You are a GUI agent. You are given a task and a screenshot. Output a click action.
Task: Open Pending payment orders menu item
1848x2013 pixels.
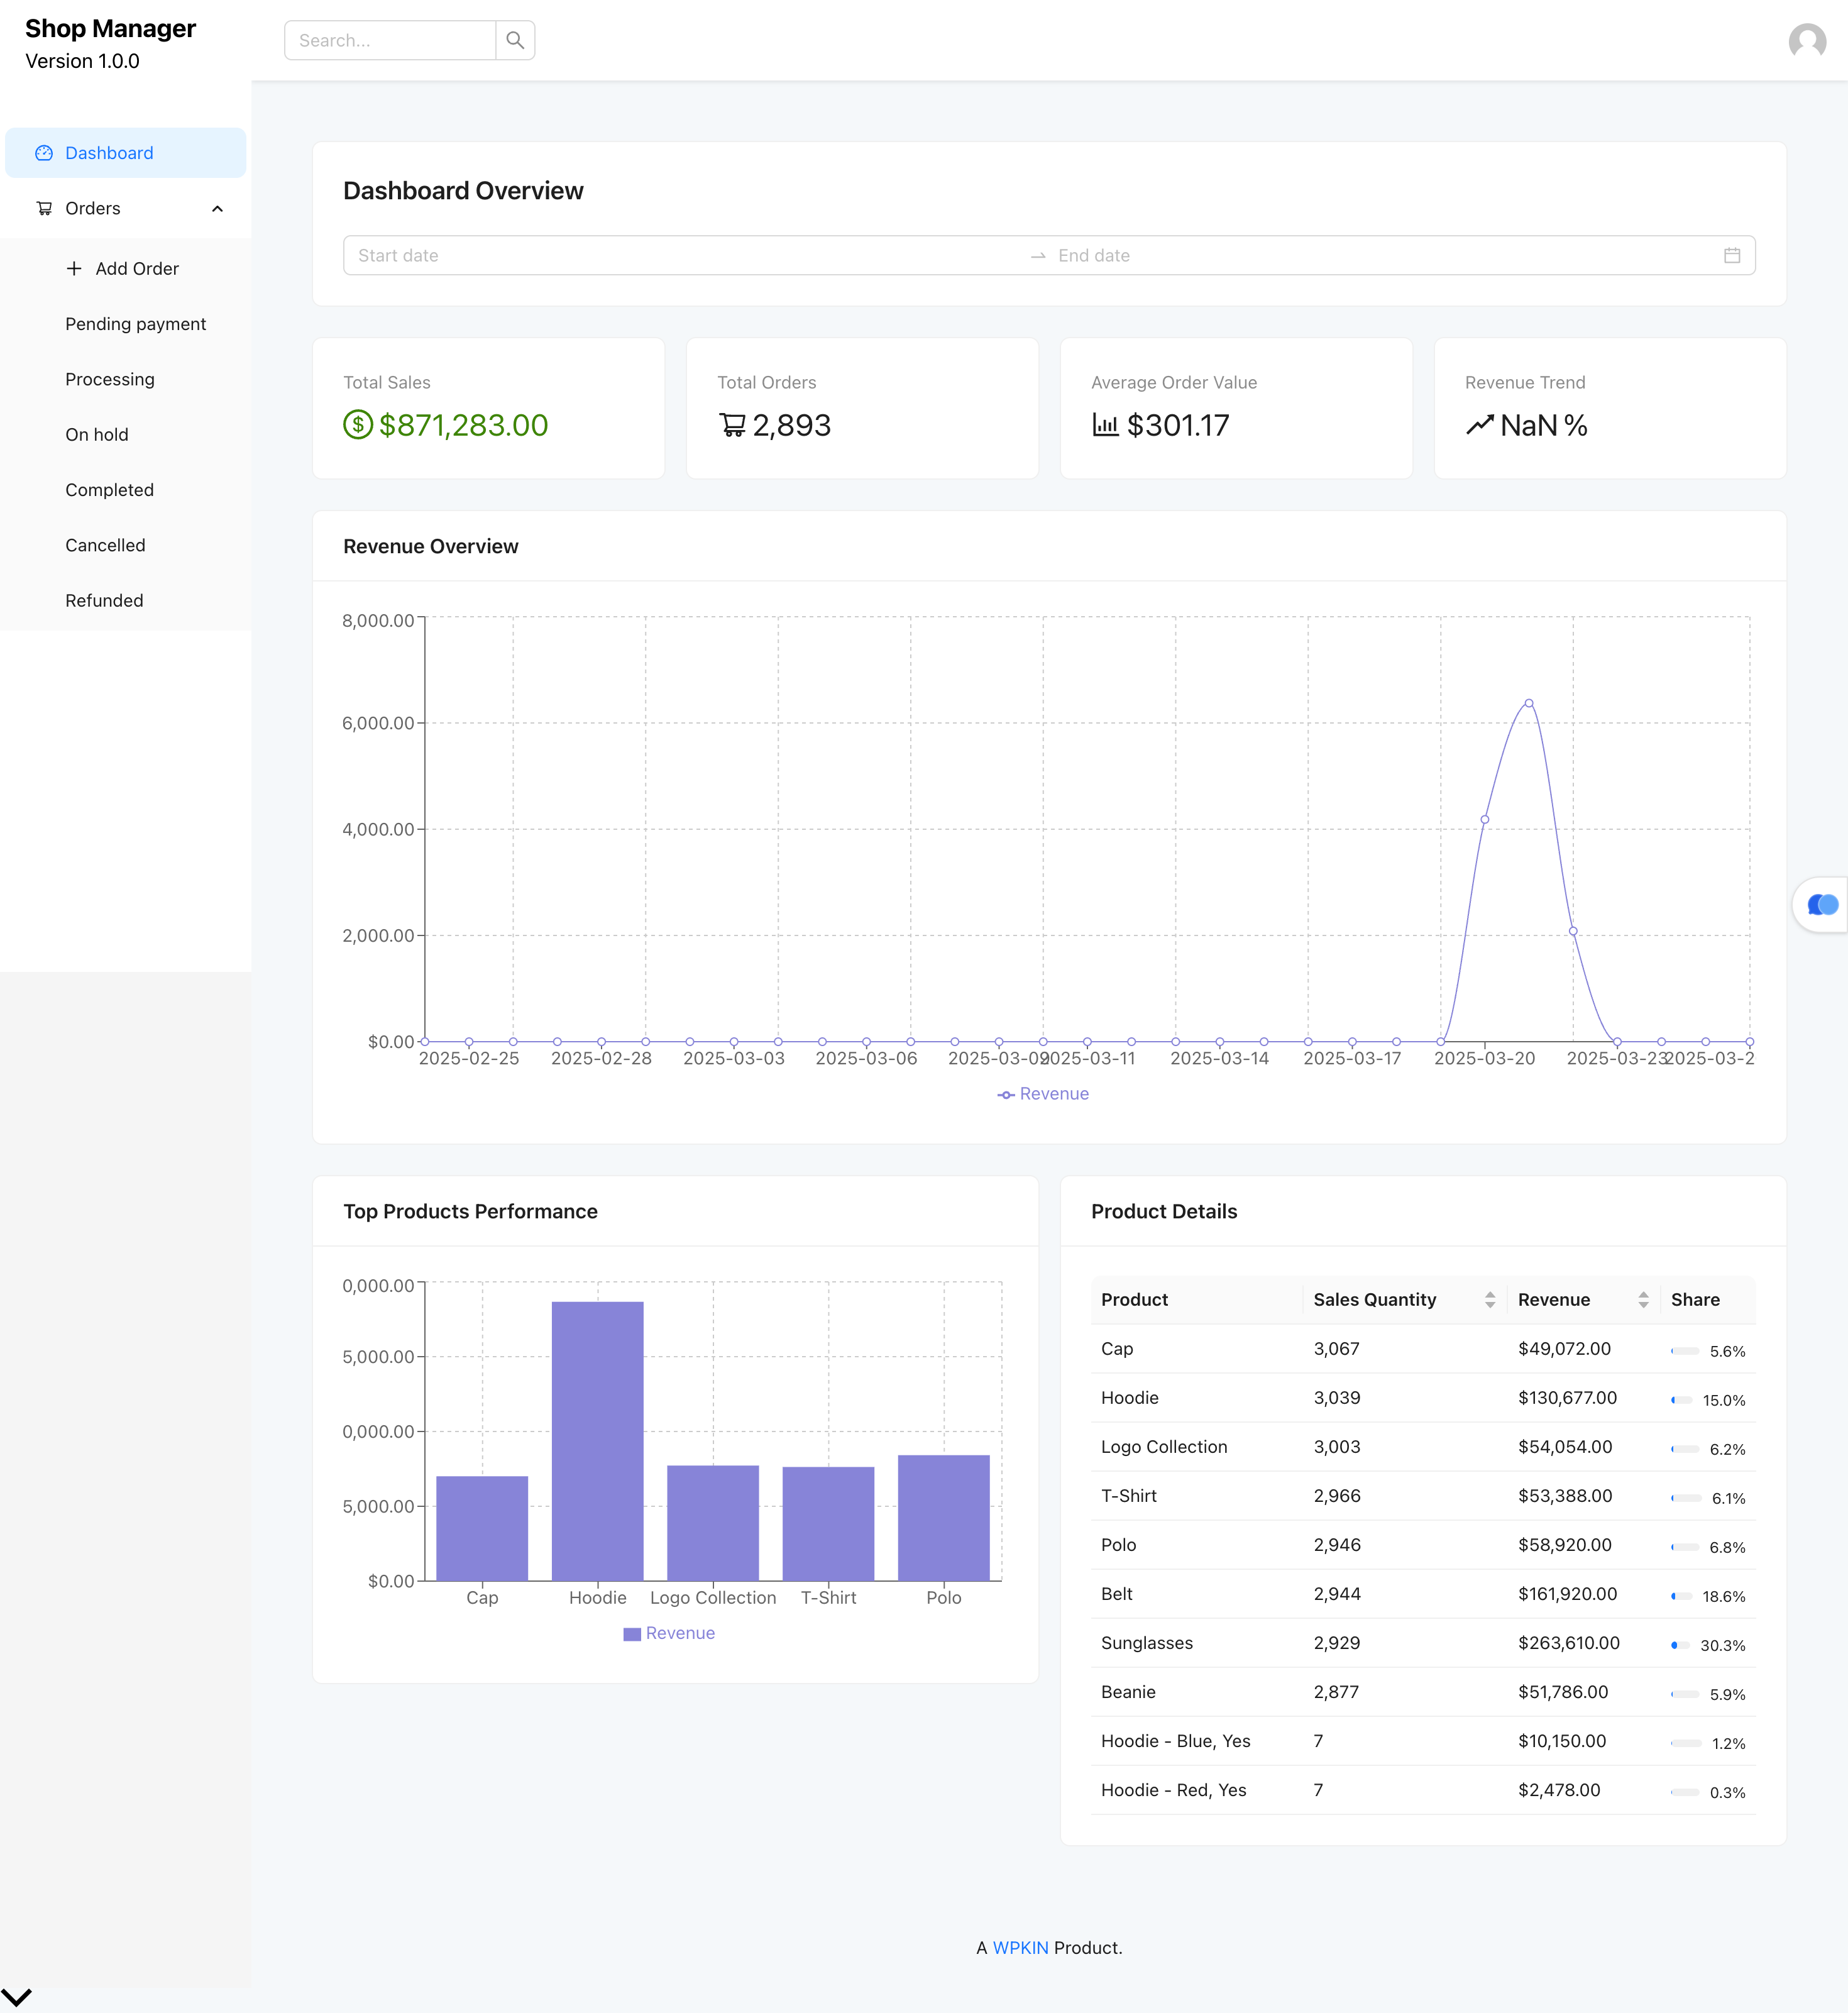click(x=136, y=324)
